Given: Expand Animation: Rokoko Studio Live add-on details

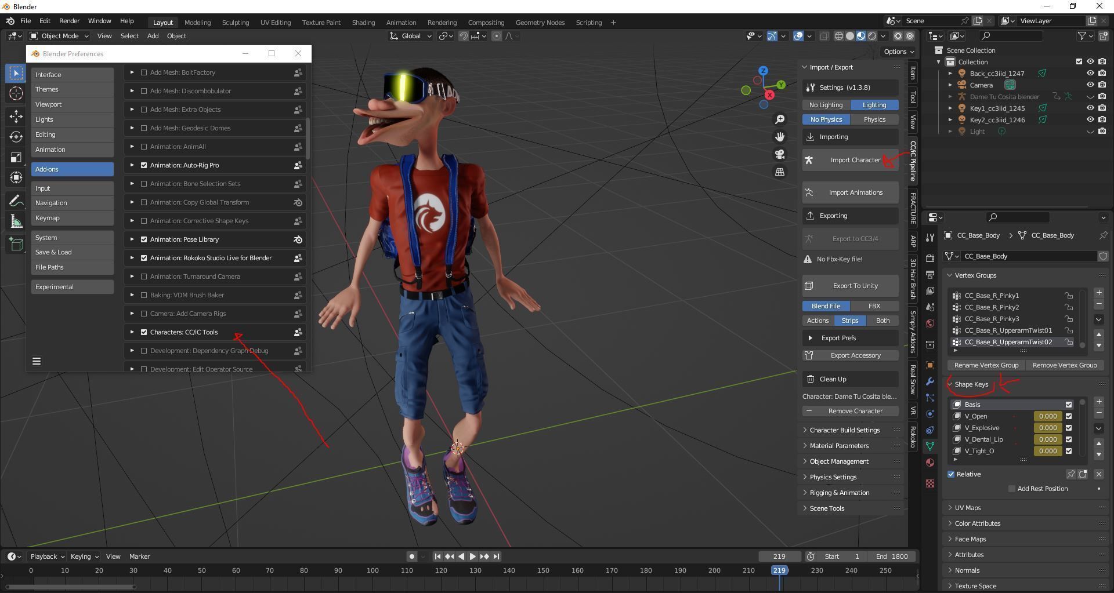Looking at the screenshot, I should (132, 258).
